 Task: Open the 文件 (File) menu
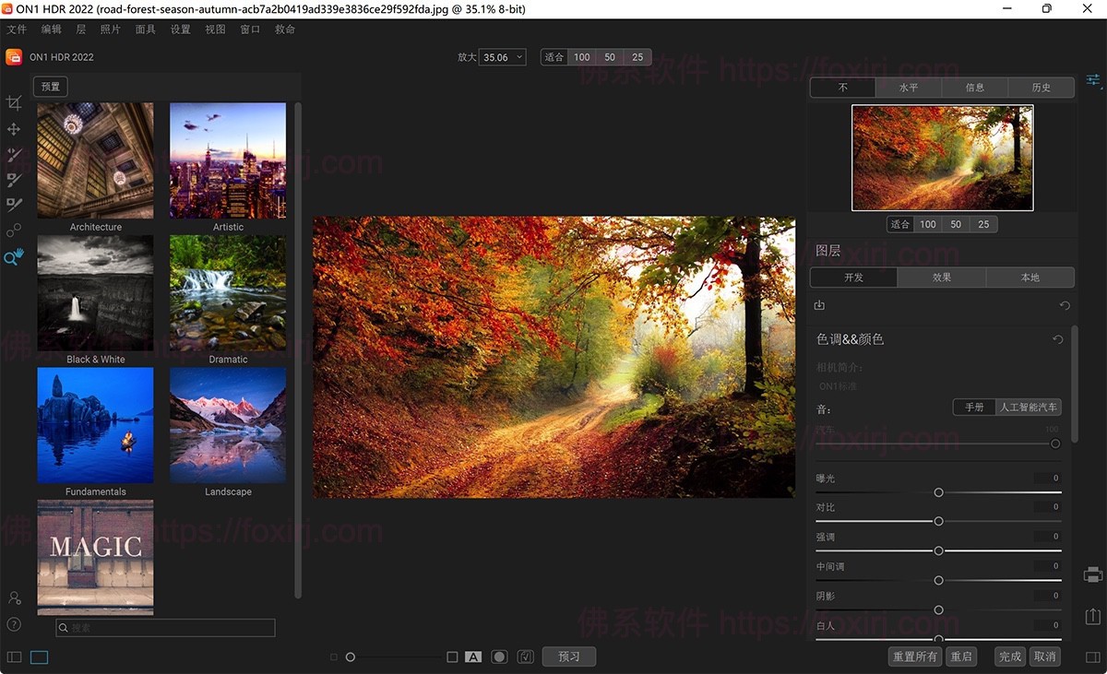click(x=17, y=30)
